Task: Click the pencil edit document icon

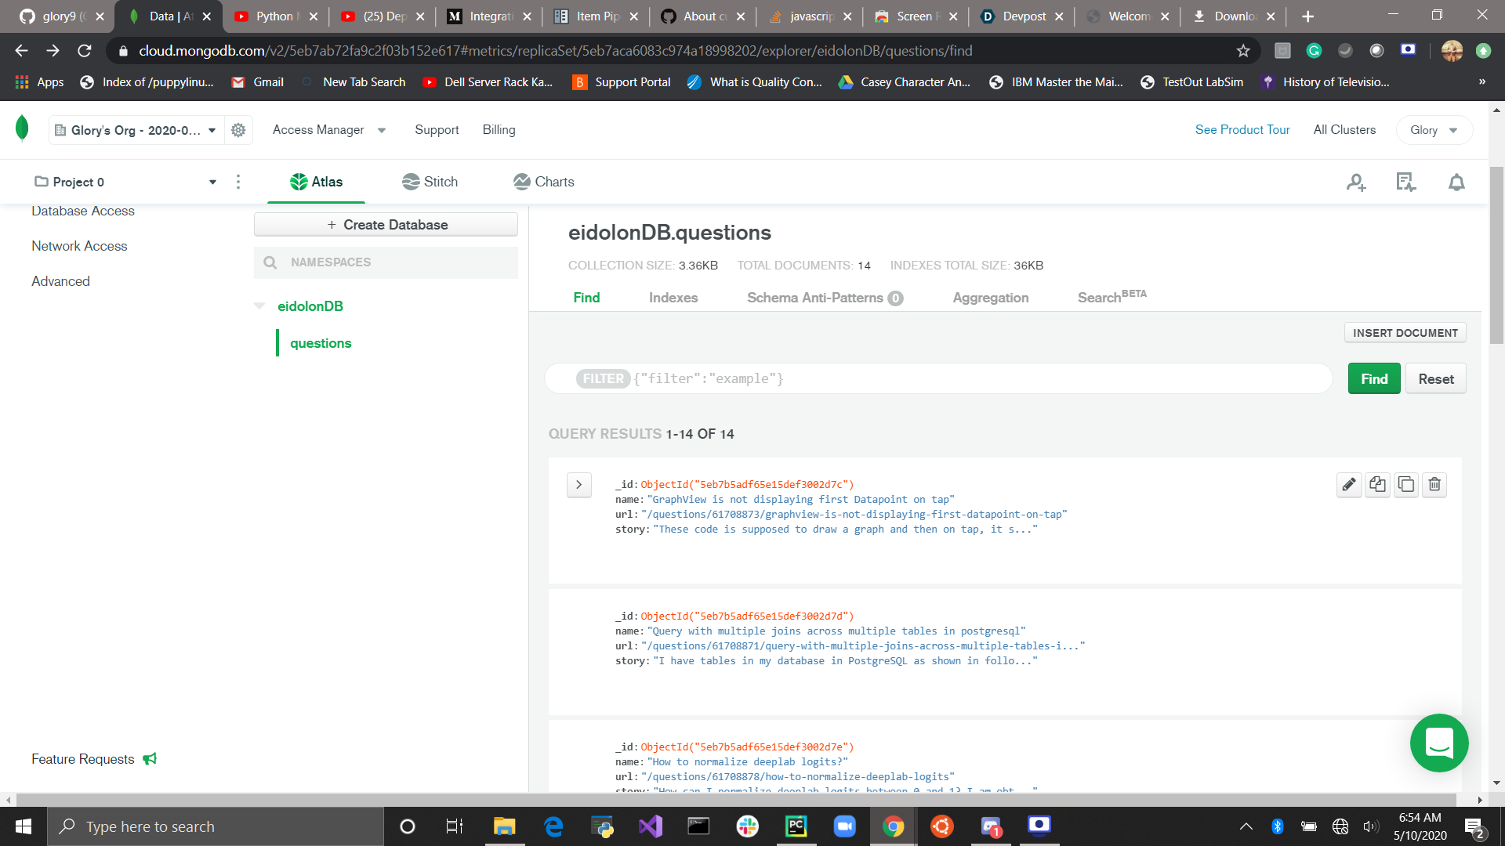Action: [x=1348, y=485]
